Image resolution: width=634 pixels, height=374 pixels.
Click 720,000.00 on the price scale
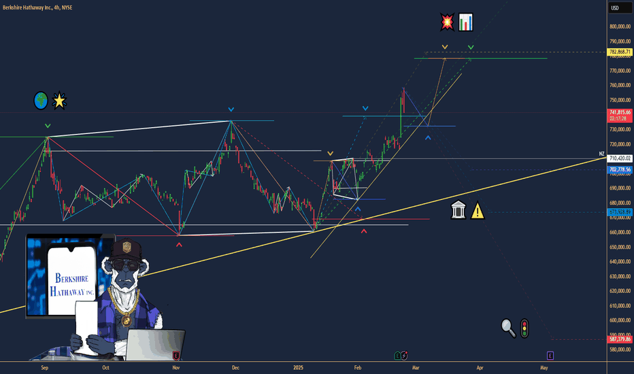click(620, 144)
